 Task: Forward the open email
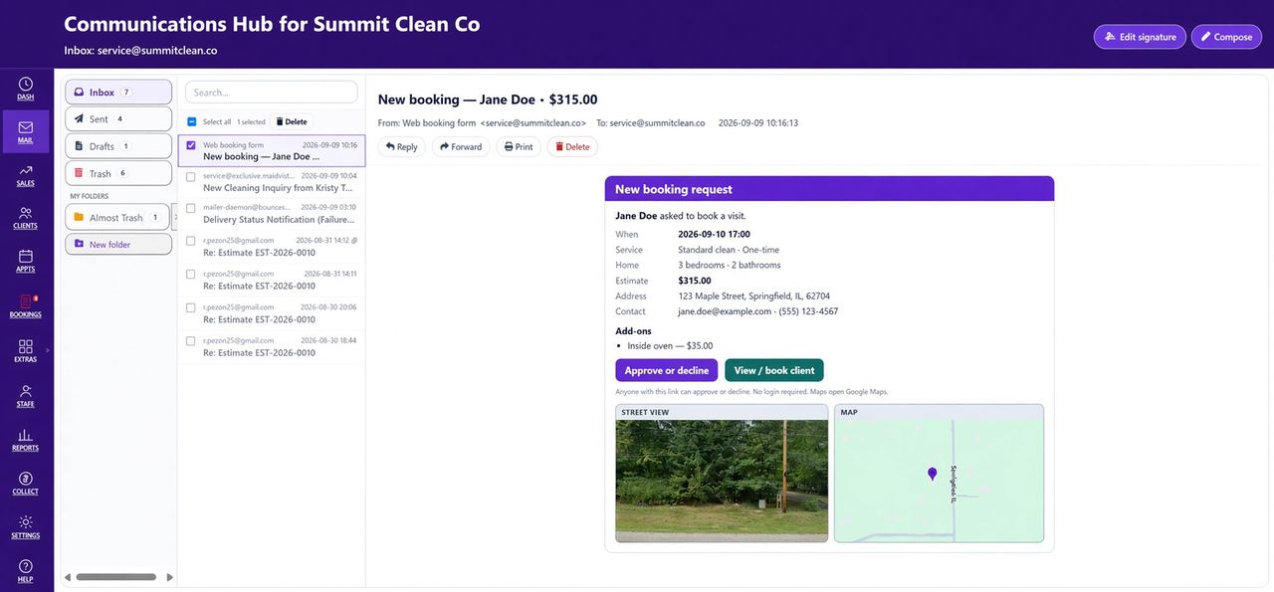(461, 147)
